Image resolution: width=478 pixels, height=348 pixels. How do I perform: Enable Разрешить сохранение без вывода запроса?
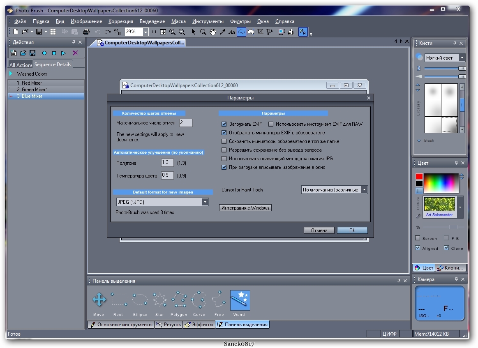[224, 150]
